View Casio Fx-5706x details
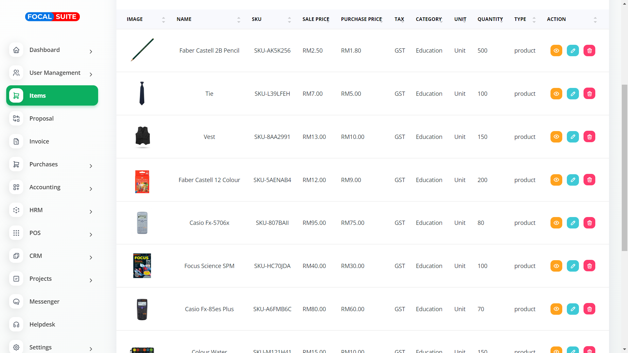The width and height of the screenshot is (628, 353). point(556,223)
